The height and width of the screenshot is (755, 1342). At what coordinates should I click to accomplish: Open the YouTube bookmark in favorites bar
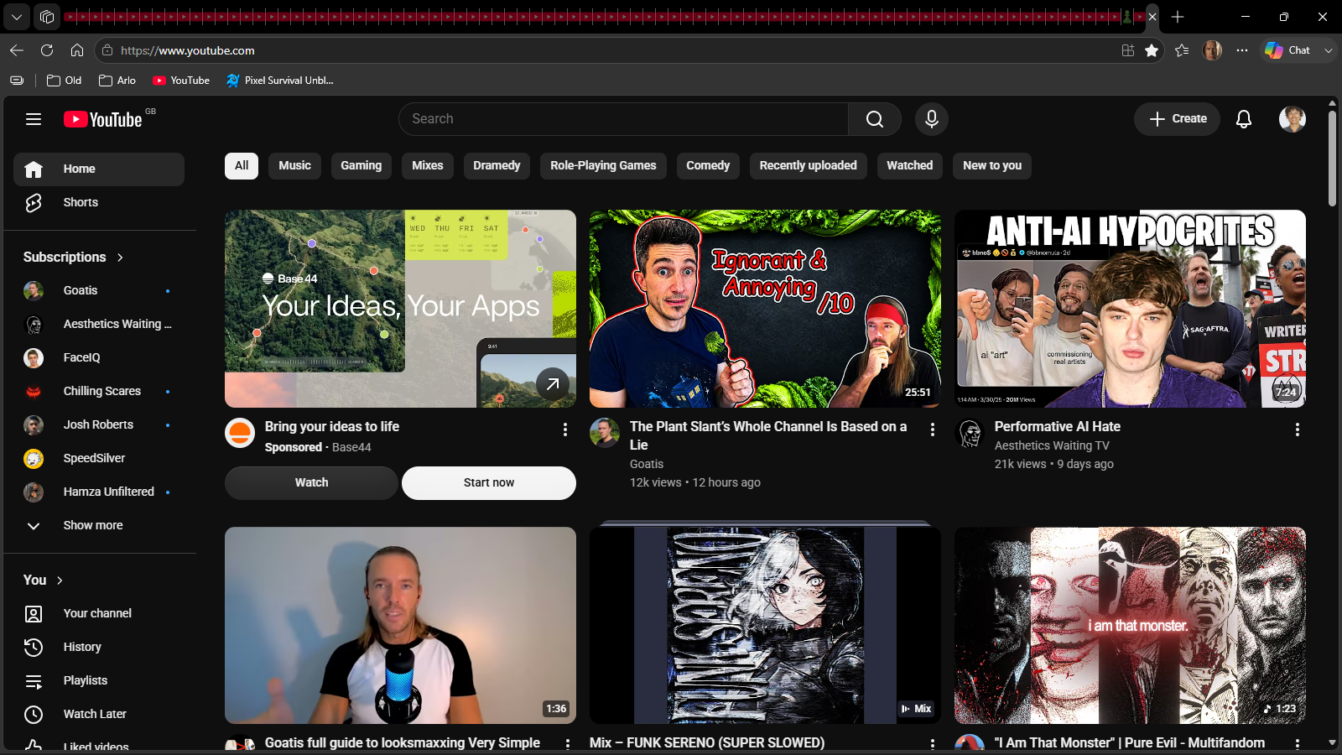tap(181, 81)
